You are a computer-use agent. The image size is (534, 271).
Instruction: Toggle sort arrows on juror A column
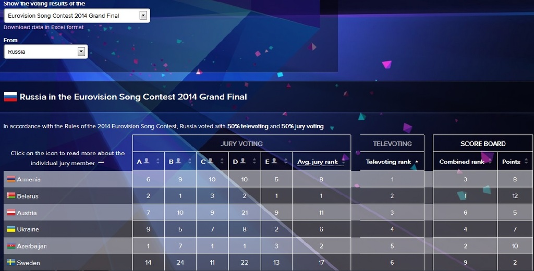coord(157,162)
